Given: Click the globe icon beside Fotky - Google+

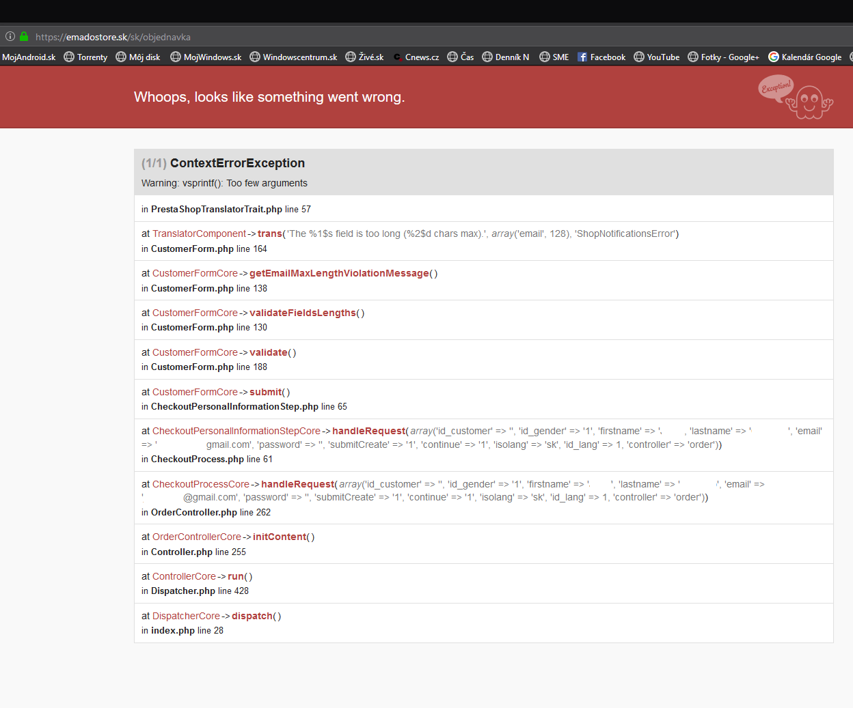Looking at the screenshot, I should [x=693, y=57].
